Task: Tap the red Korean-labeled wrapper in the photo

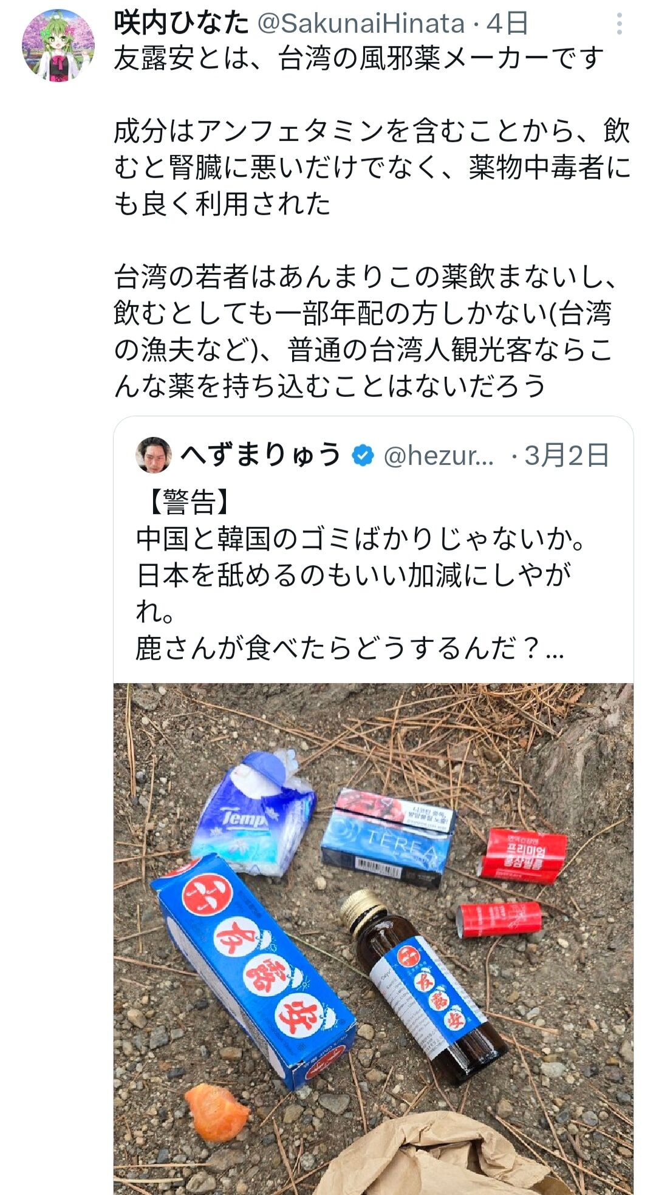Action: [x=522, y=855]
